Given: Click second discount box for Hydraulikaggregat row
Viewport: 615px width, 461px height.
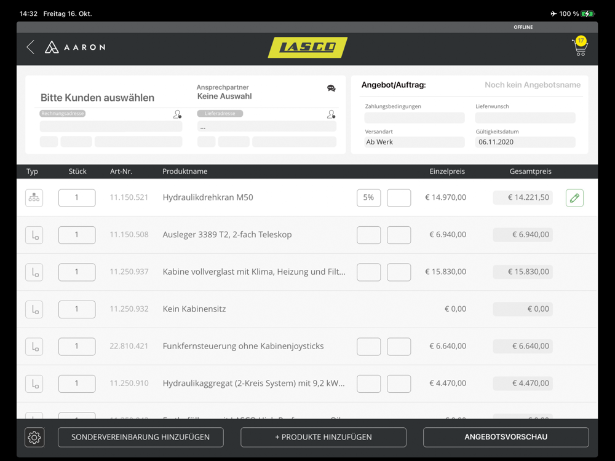Looking at the screenshot, I should pos(399,384).
